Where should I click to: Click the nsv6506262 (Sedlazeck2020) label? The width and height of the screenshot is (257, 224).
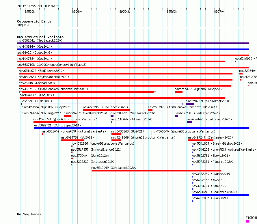click(x=86, y=113)
